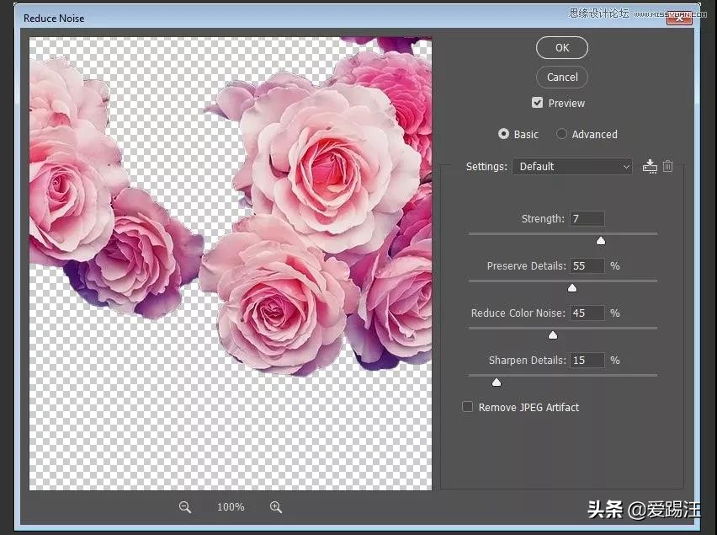The width and height of the screenshot is (717, 535).
Task: Open the Settings Default dropdown
Action: 572,166
